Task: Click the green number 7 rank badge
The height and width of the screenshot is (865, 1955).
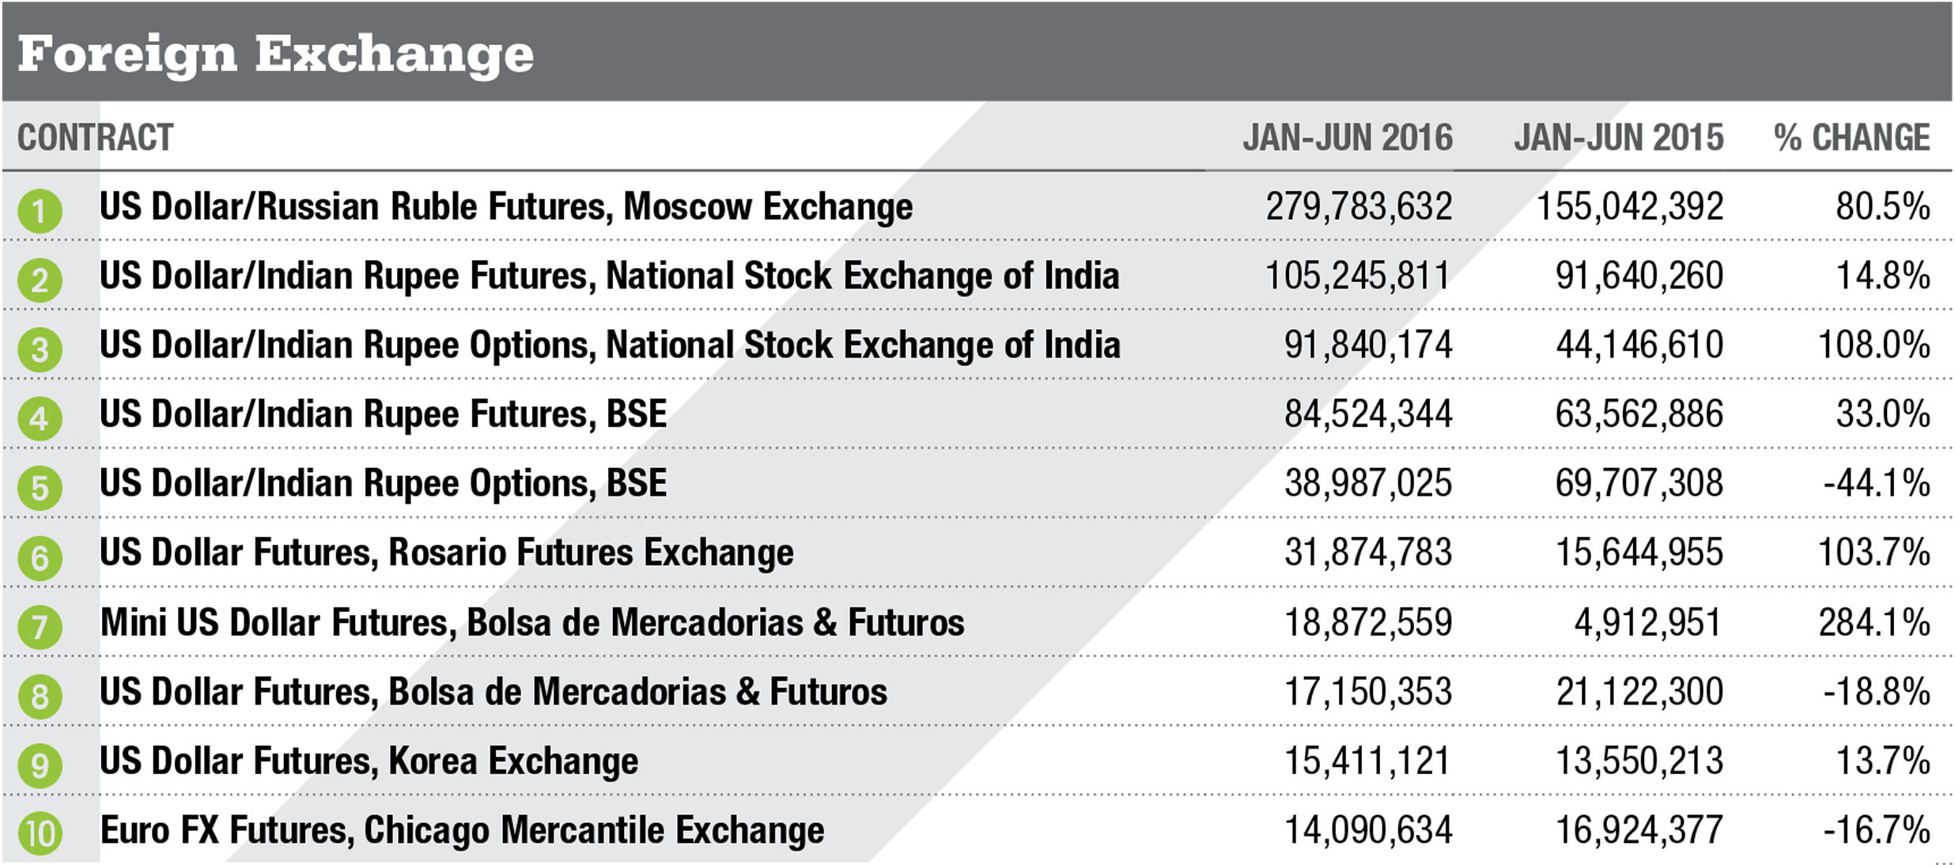Action: [40, 627]
